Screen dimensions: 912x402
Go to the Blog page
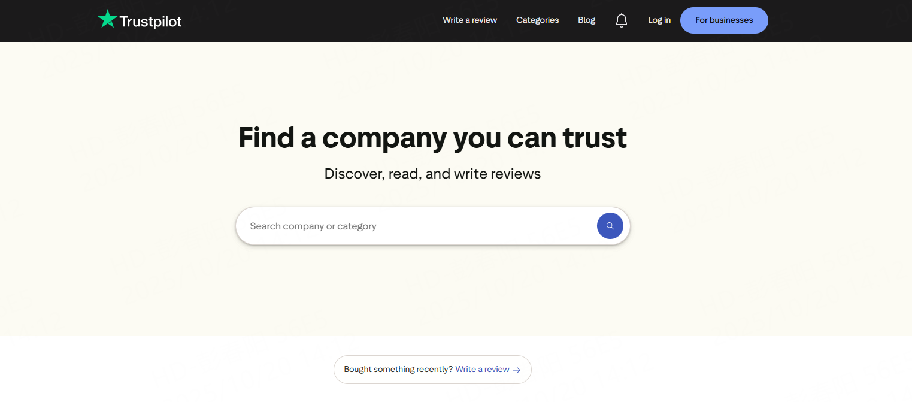(x=586, y=20)
